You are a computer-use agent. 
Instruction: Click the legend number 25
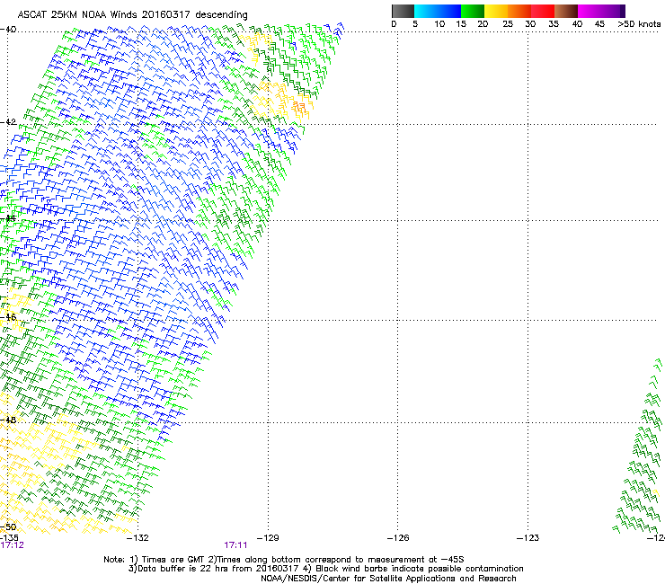(507, 24)
